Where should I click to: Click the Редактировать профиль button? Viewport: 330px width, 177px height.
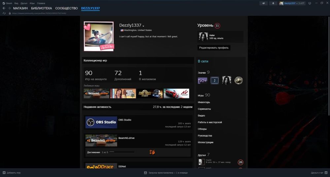pos(214,48)
